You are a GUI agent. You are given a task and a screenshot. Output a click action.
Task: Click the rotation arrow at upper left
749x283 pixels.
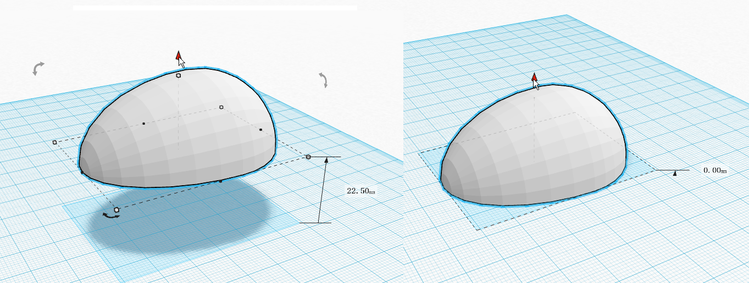click(x=38, y=68)
